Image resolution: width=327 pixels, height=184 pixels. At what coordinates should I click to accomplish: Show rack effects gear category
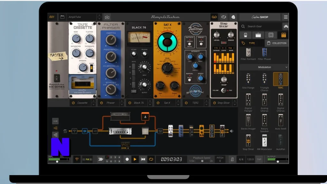pos(284,35)
